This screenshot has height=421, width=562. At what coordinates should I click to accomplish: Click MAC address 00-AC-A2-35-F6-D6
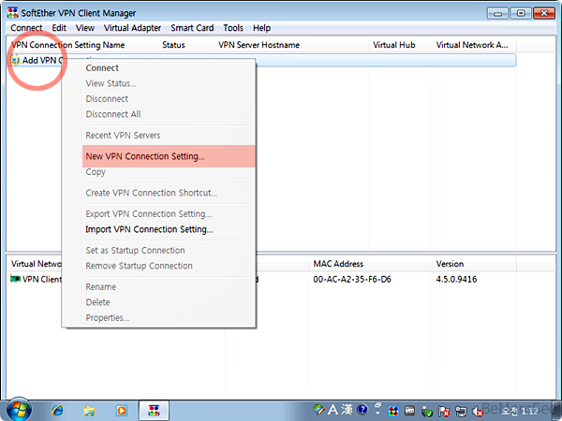352,280
